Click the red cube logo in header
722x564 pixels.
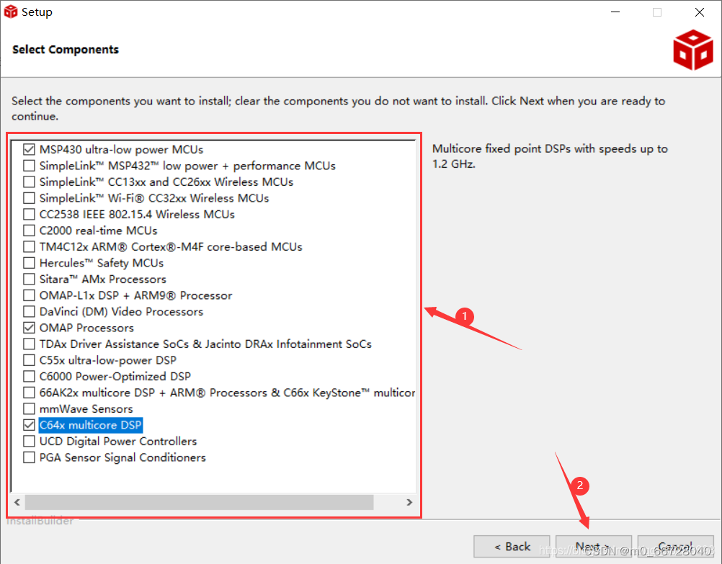coord(693,50)
